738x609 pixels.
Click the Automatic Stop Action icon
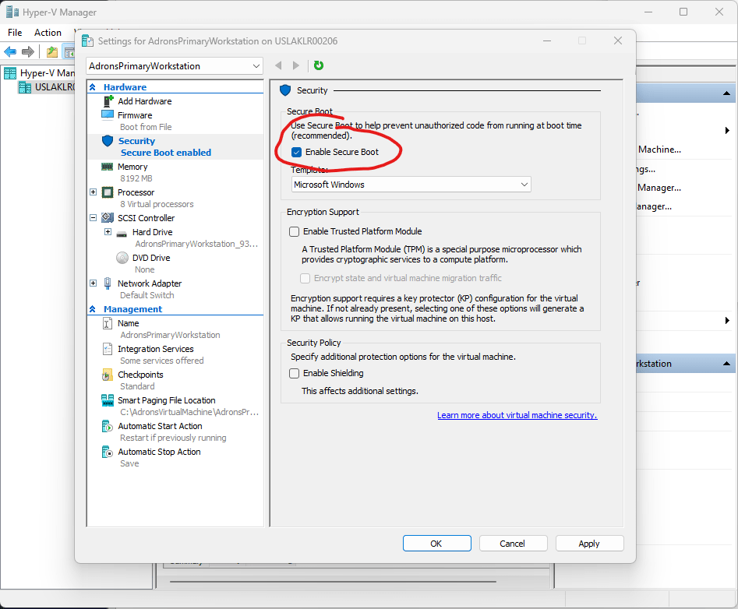click(x=108, y=452)
